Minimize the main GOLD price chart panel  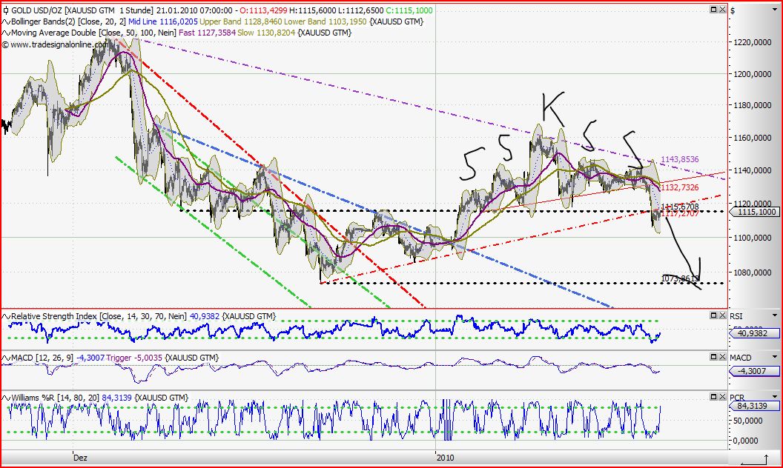pyautogui.click(x=713, y=10)
